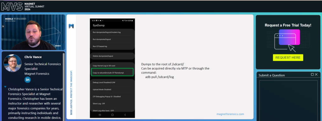322x121 pixels.
Task: Toggle Upload Mode Disabled setting
Action: pos(112,89)
